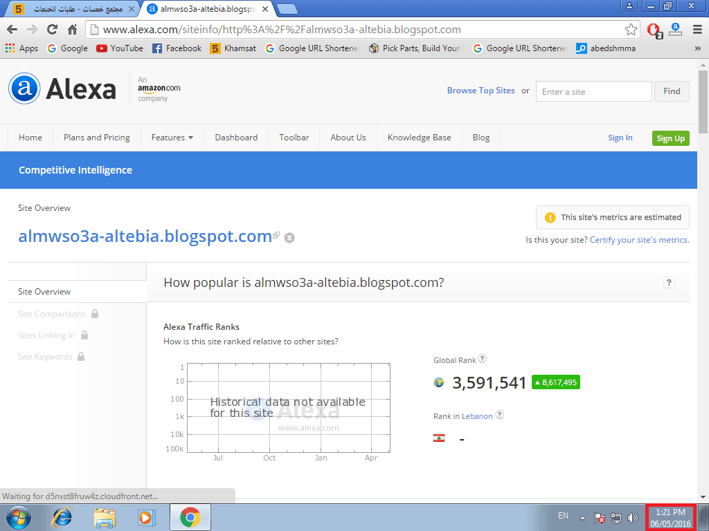Click the green Sign Up button
Viewport: 709px width, 531px height.
tap(670, 138)
